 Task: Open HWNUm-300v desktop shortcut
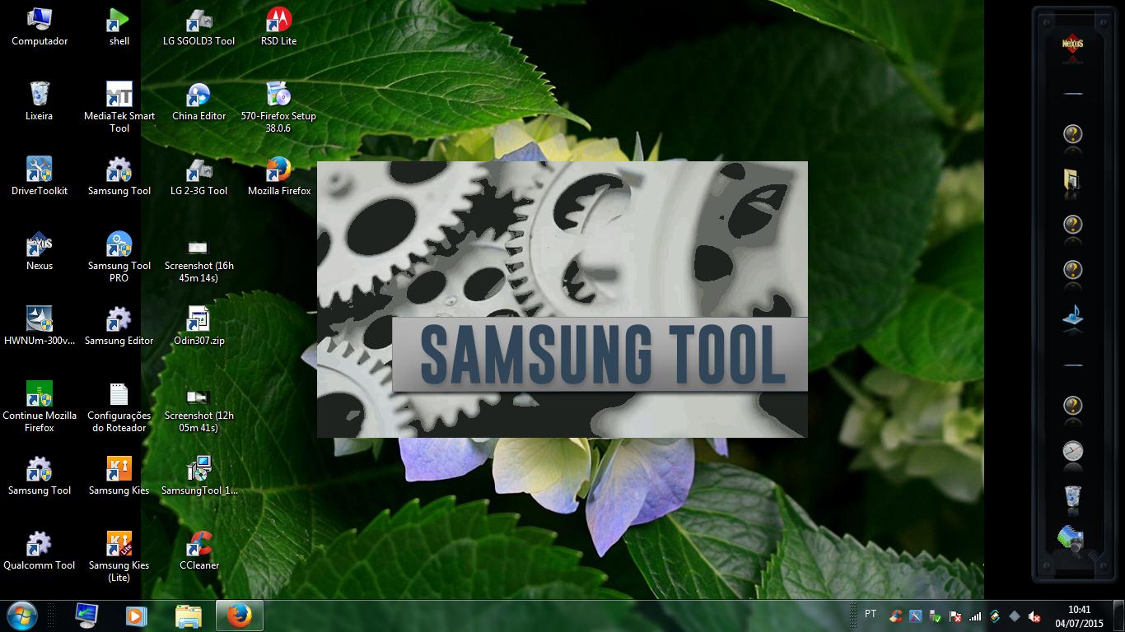pyautogui.click(x=40, y=326)
